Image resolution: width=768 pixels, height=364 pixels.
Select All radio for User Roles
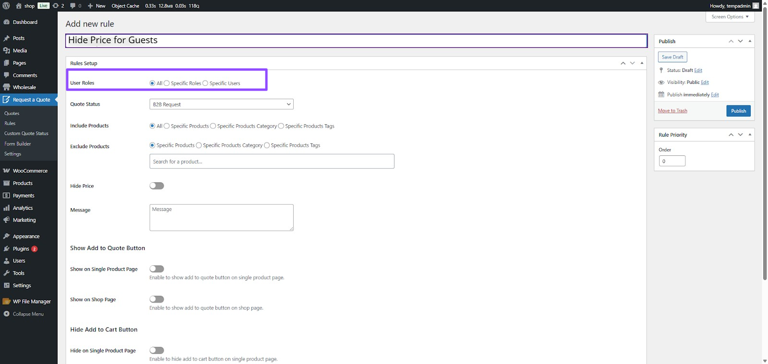153,83
